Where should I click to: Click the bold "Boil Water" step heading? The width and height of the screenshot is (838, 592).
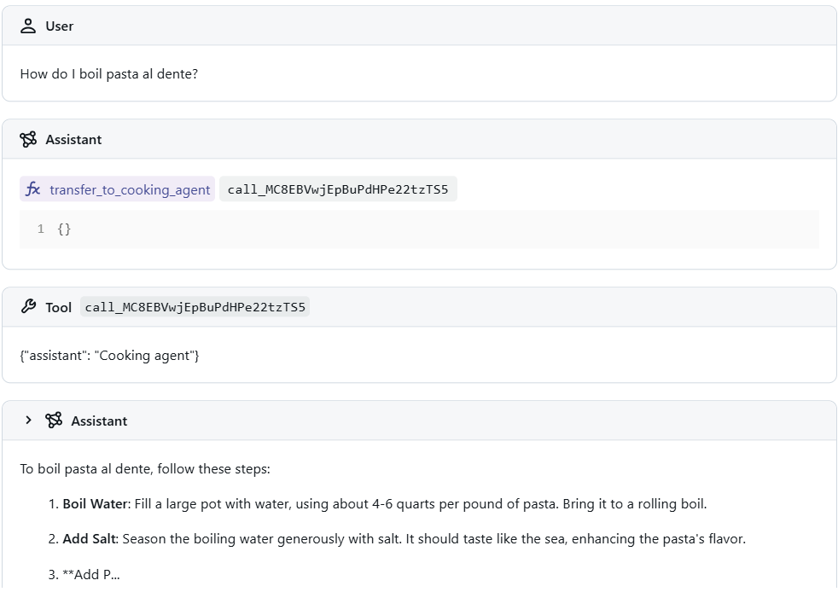95,504
